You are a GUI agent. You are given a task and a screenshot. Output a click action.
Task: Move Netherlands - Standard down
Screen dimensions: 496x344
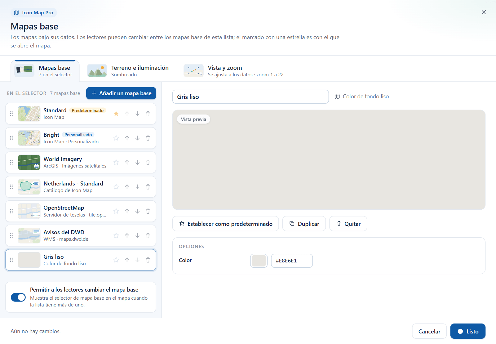[137, 187]
